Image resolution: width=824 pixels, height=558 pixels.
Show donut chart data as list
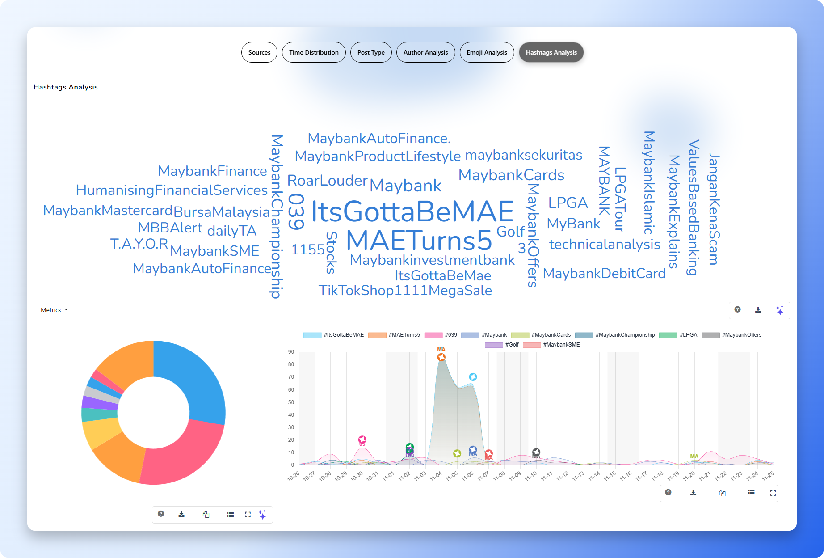click(231, 514)
